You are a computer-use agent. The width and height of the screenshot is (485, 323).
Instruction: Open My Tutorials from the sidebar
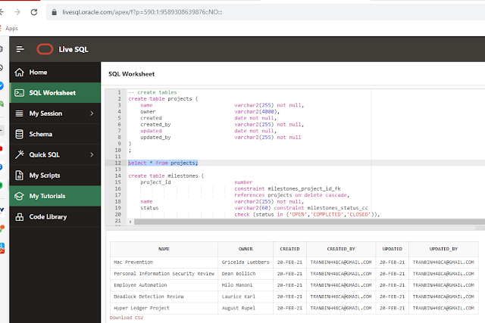(55, 196)
